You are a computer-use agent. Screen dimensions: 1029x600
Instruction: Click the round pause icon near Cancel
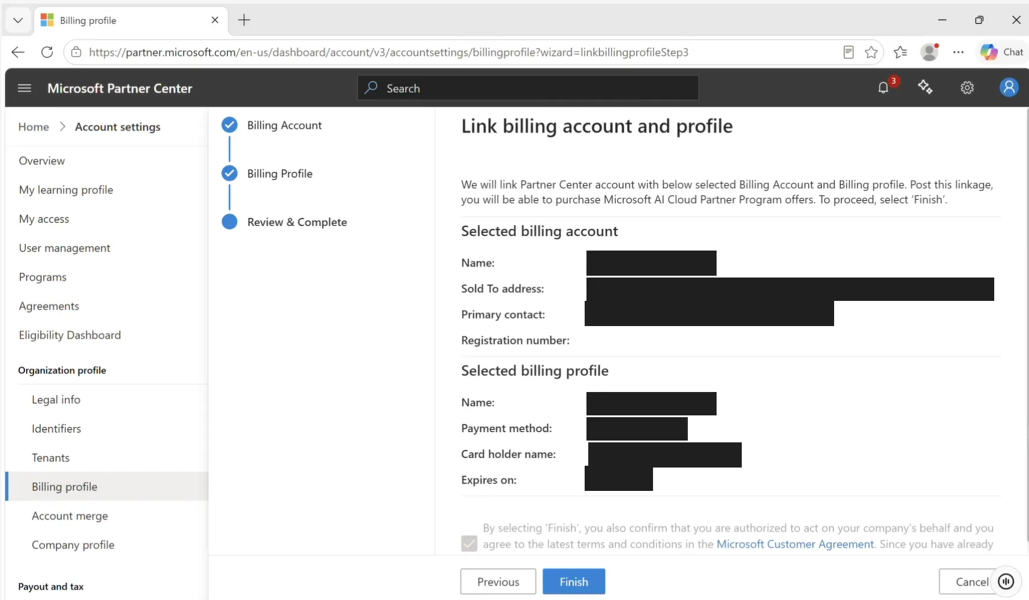tap(1006, 581)
